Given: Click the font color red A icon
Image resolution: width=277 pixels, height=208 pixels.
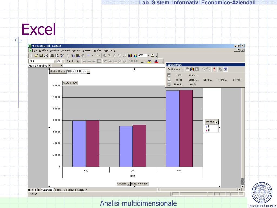Looking at the screenshot, I should (x=156, y=61).
